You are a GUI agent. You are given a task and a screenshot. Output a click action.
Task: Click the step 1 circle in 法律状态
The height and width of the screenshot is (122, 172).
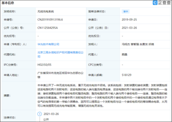click(x=40, y=114)
